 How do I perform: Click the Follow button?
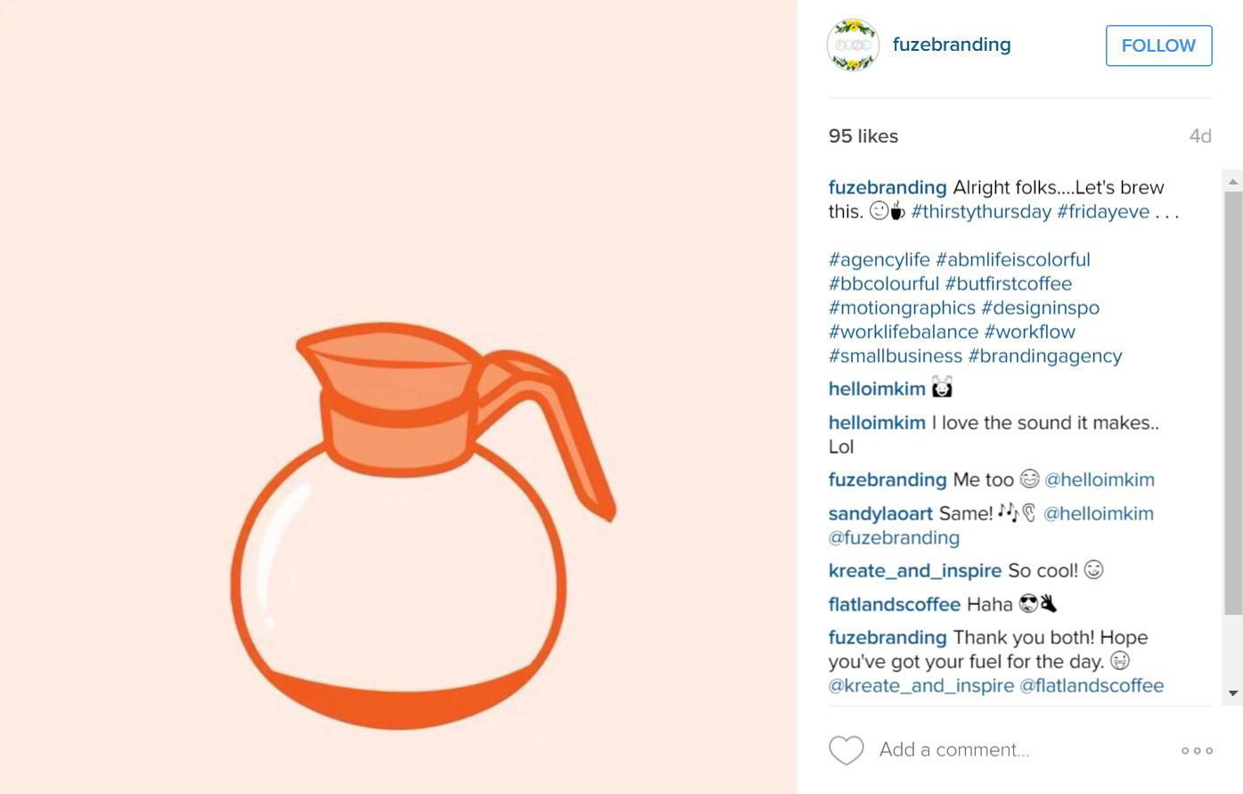[1158, 45]
